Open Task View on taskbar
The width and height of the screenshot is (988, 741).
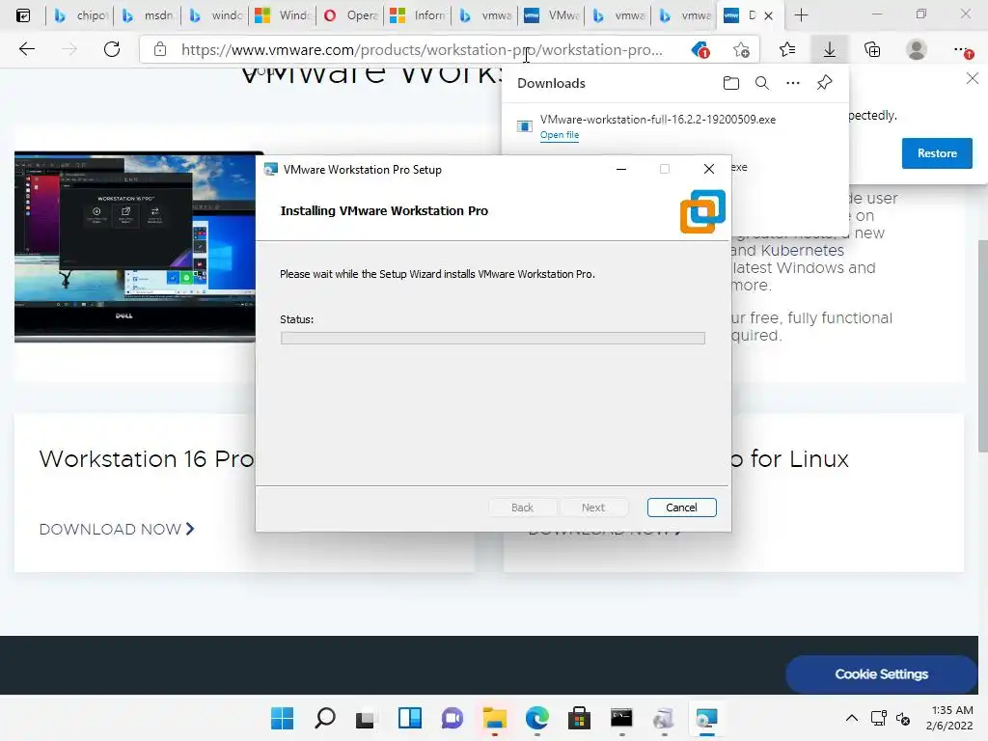(x=365, y=718)
